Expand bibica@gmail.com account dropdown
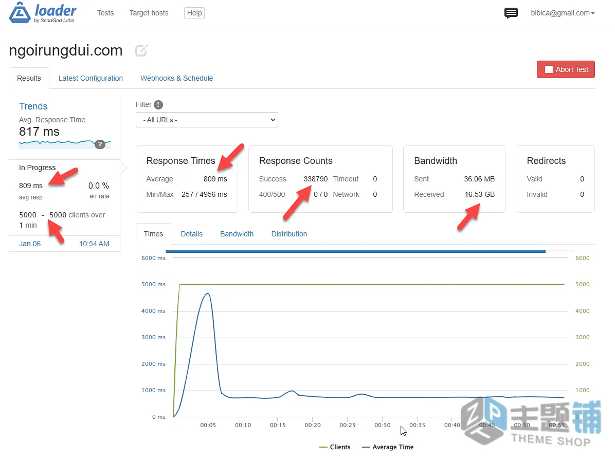This screenshot has height=461, width=615. pyautogui.click(x=563, y=13)
